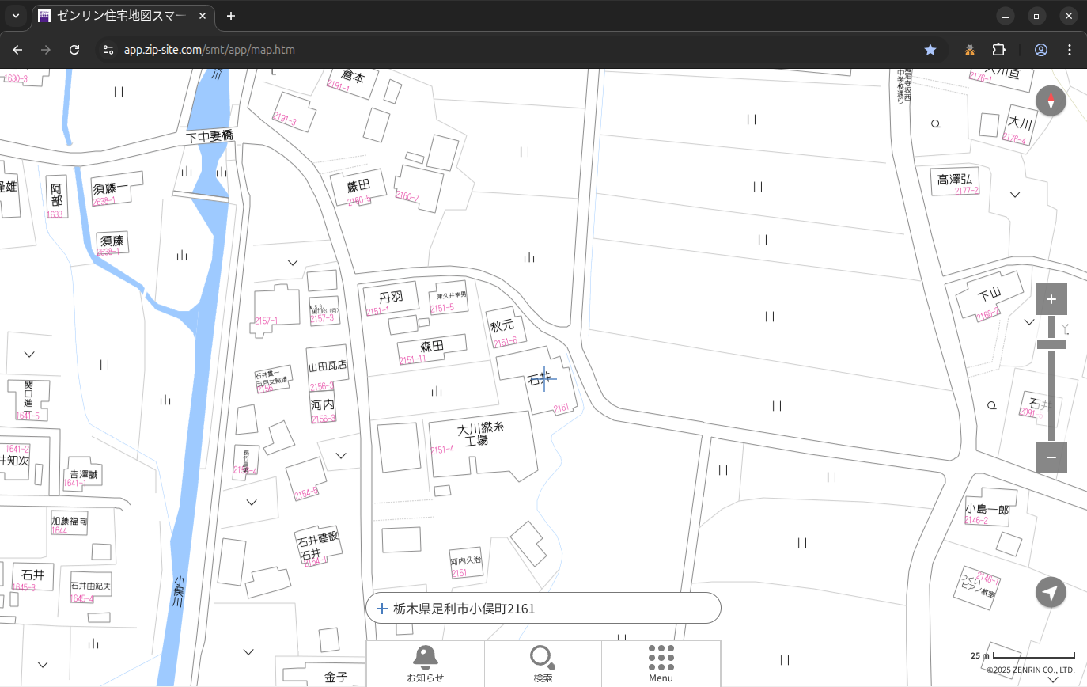1087x687 pixels.
Task: Open the browser extensions puzzle icon
Action: pos(998,50)
